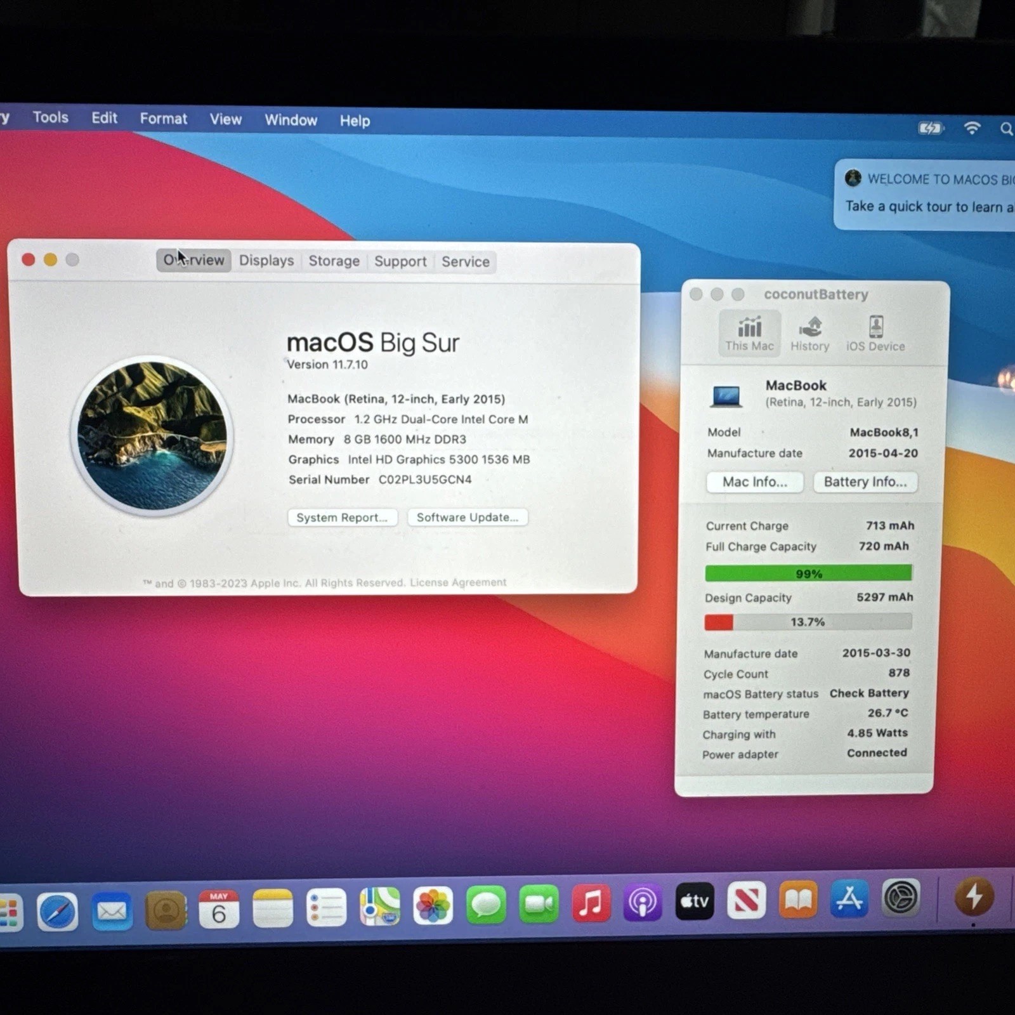
Task: Click the Welcome to macOS Big Sur notification
Action: [x=925, y=194]
